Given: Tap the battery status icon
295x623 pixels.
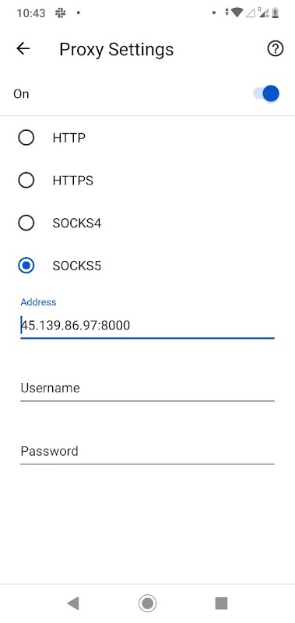Looking at the screenshot, I should [x=275, y=12].
